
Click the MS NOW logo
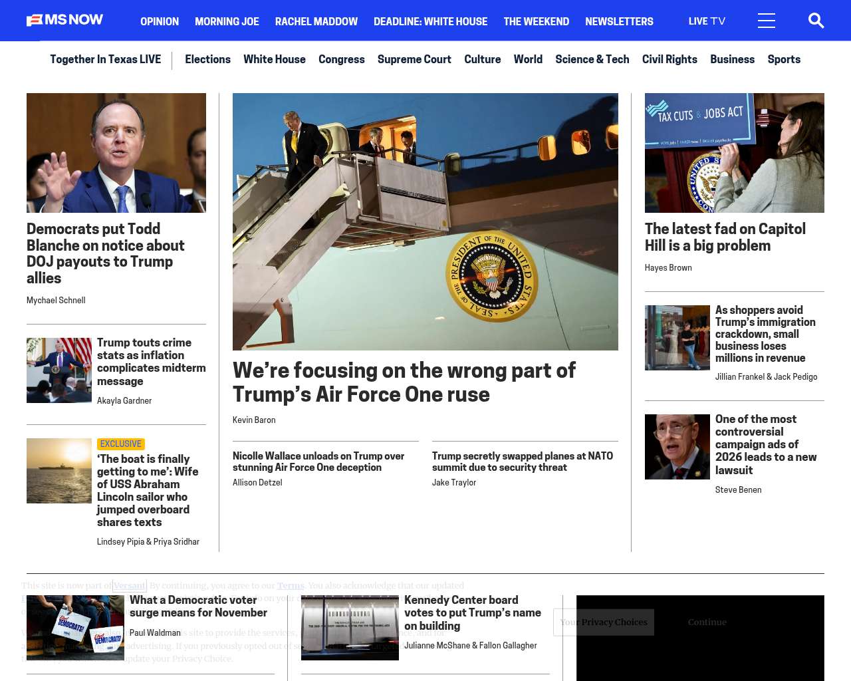64,20
